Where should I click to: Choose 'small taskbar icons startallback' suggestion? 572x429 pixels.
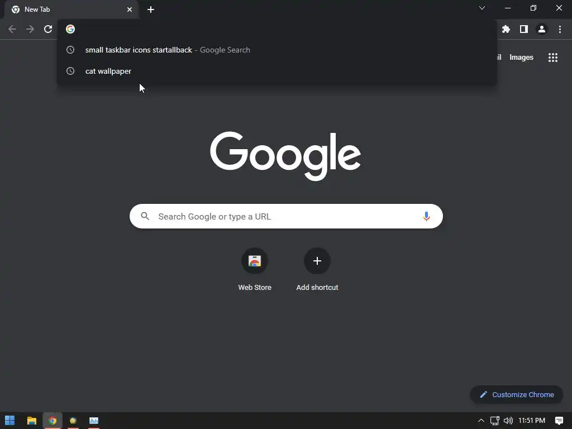(277, 50)
